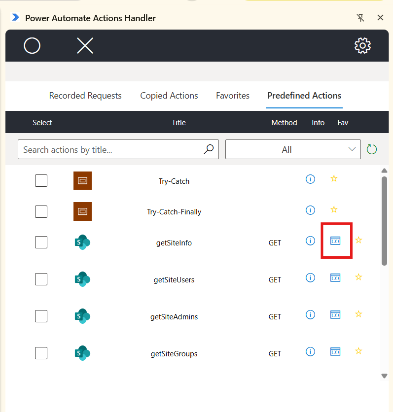Click the getSiteGroups title text

click(174, 354)
